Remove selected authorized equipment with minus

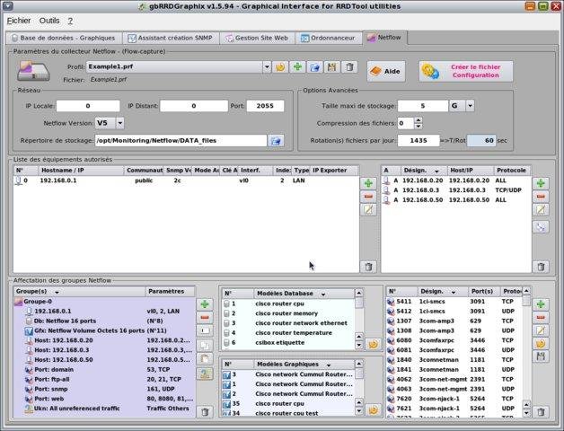click(368, 197)
